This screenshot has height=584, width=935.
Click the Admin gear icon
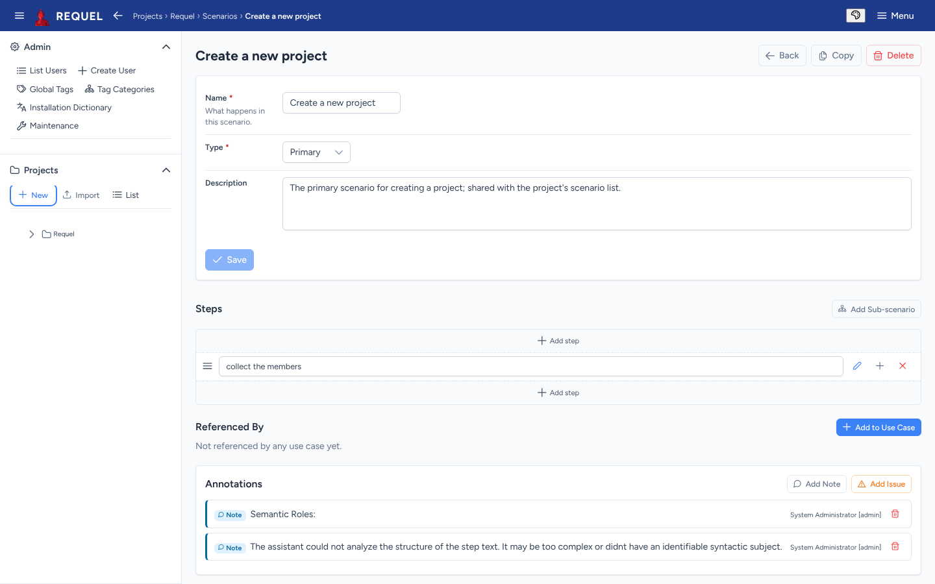coord(15,47)
